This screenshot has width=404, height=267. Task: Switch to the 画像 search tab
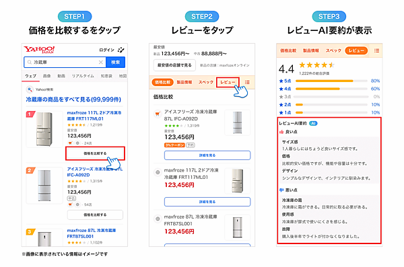point(46,76)
